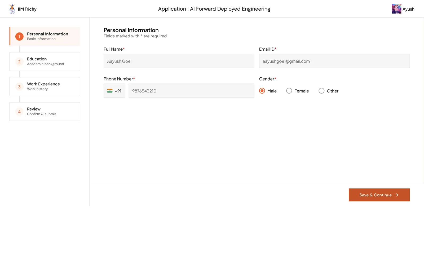Click the 'Academic background' subtitle
424x265 pixels.
point(46,64)
